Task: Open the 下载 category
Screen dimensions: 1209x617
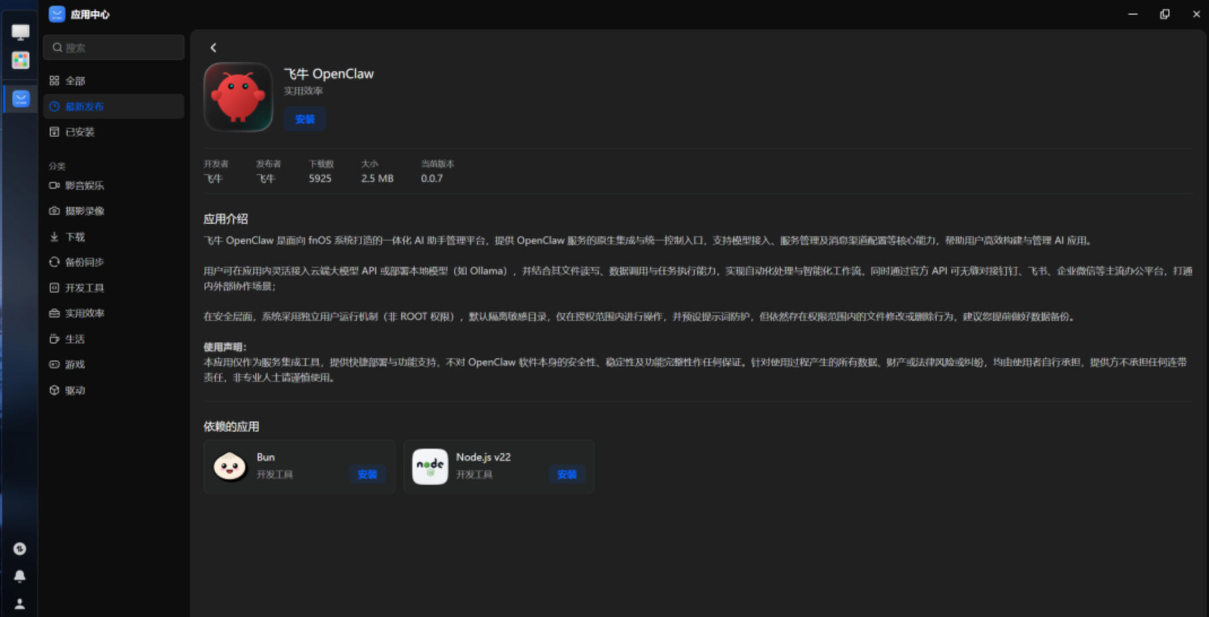Action: (114, 237)
